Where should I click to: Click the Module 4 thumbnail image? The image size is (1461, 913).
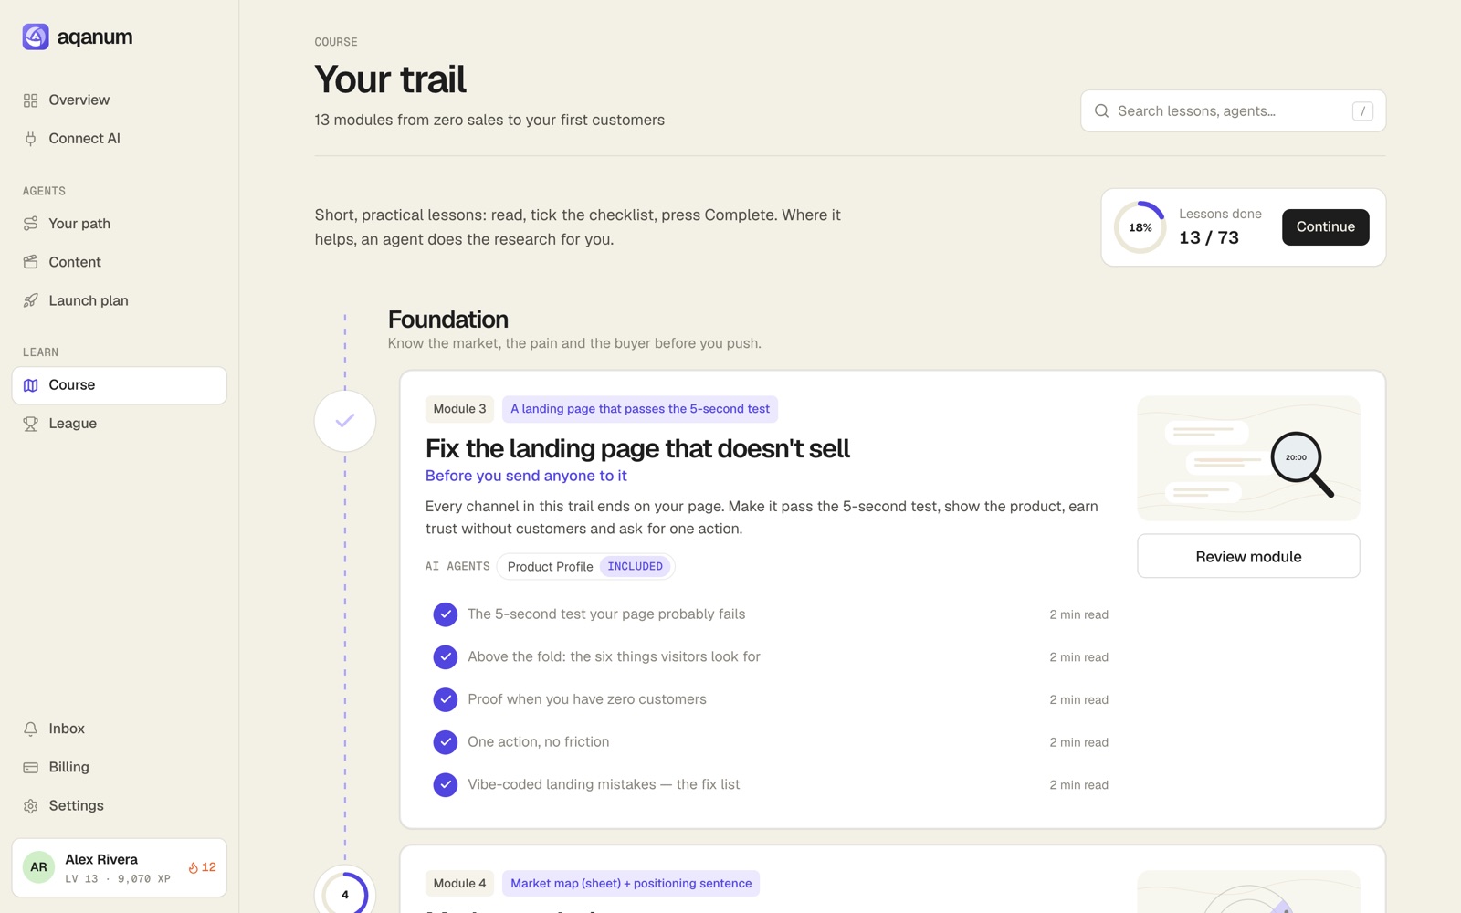tap(1248, 891)
